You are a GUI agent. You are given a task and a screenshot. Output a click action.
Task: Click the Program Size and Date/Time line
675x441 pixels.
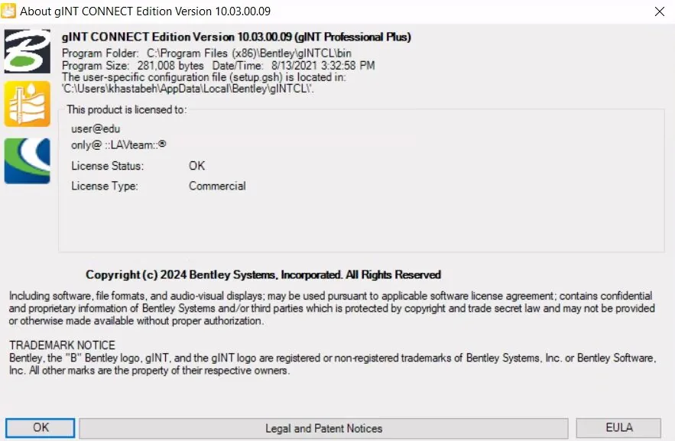(x=219, y=66)
